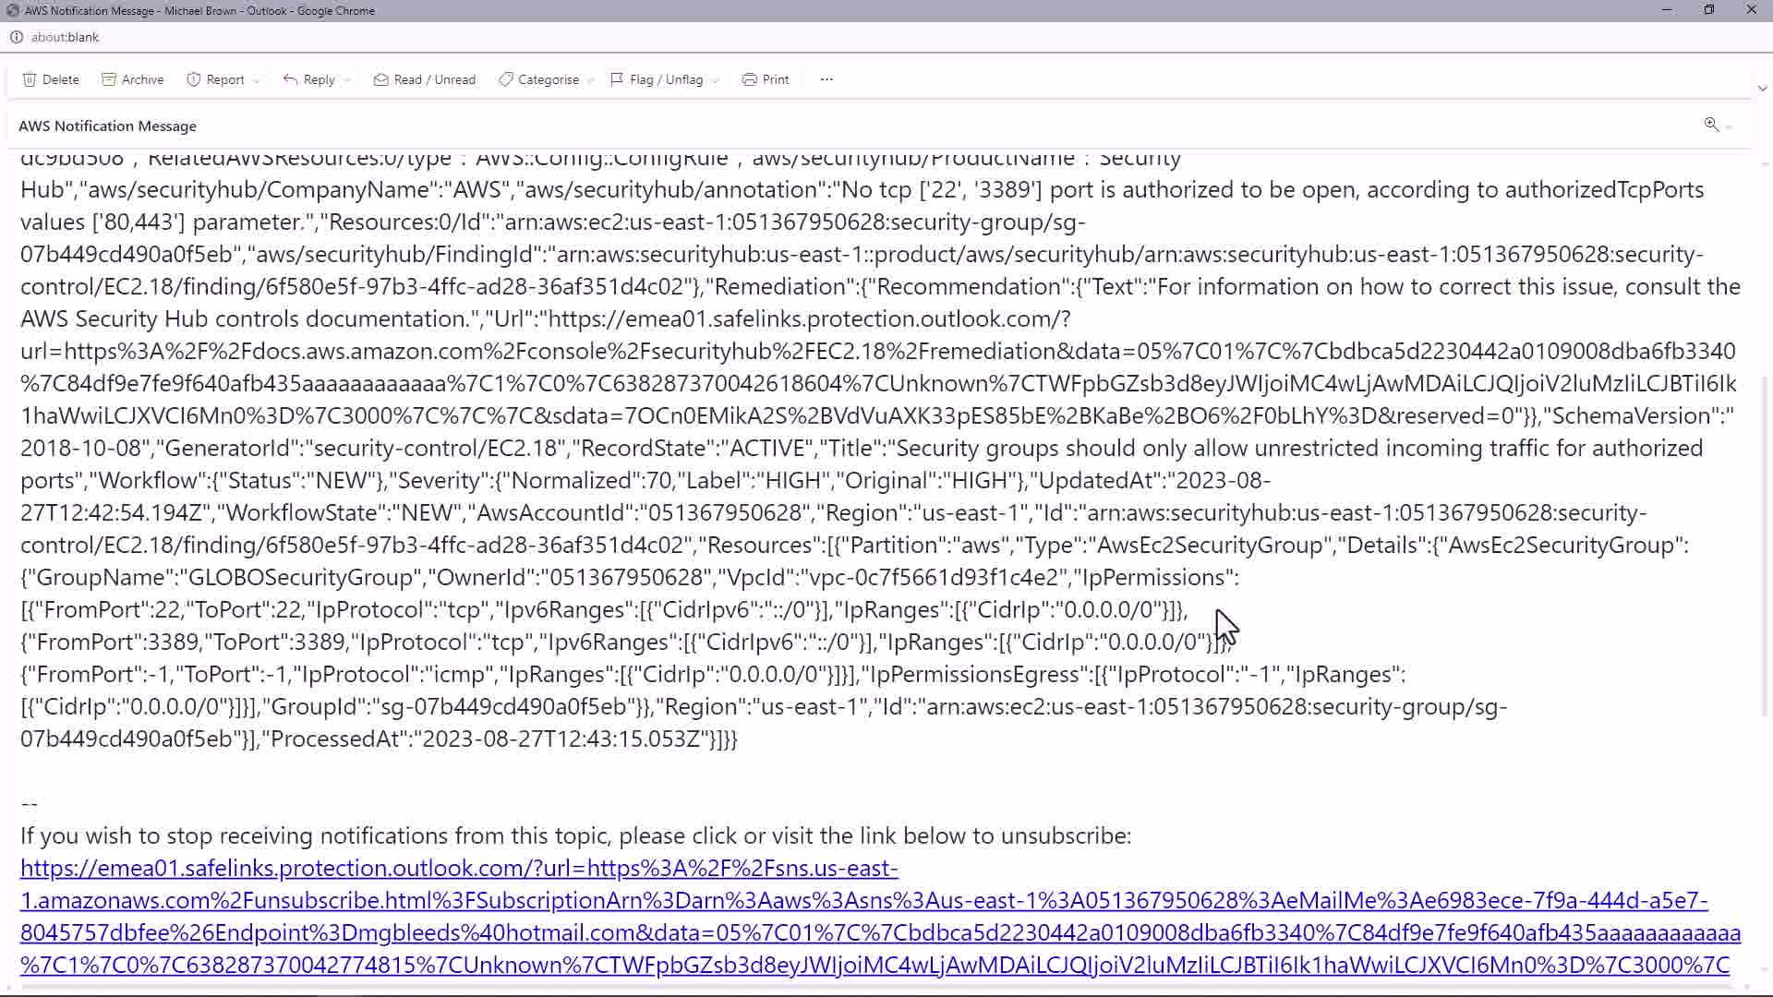Expand the Report dropdown arrow
This screenshot has width=1773, height=997.
click(257, 80)
